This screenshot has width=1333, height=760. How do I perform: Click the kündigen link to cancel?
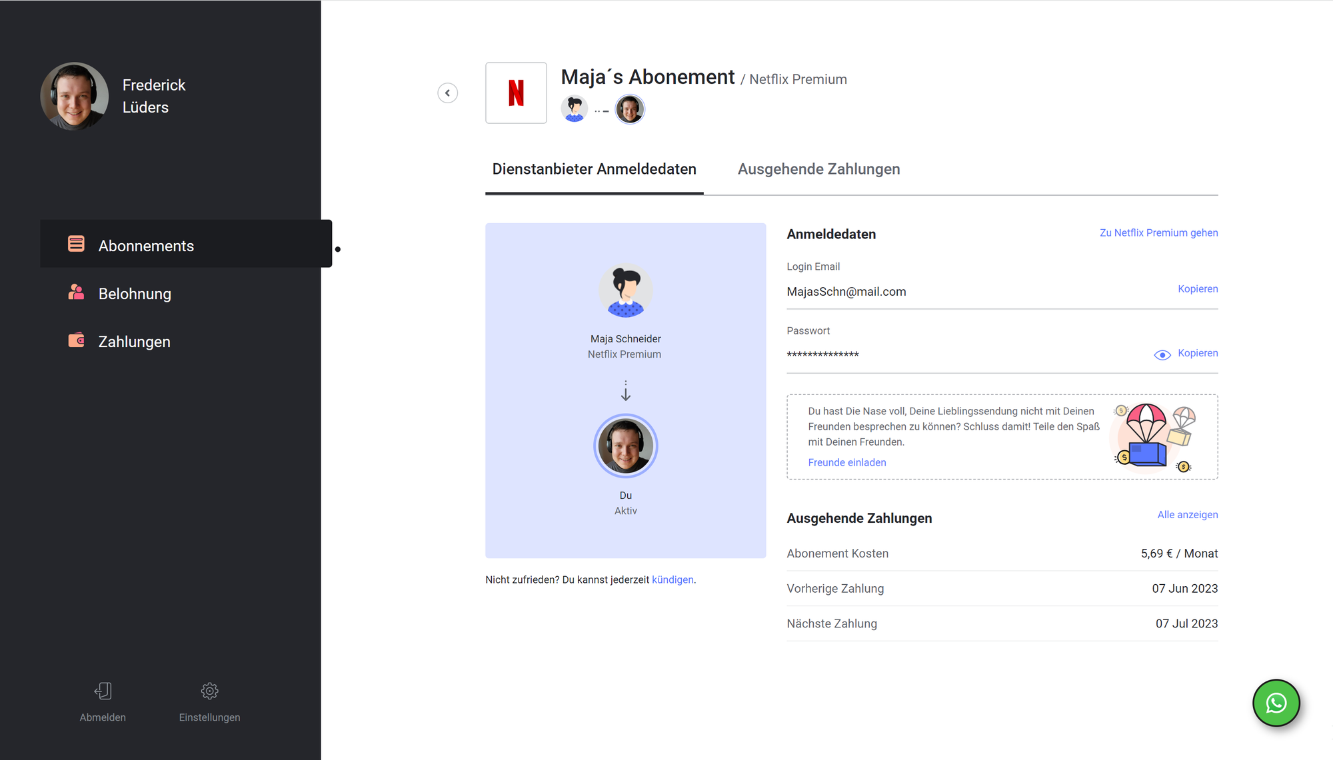pyautogui.click(x=672, y=579)
